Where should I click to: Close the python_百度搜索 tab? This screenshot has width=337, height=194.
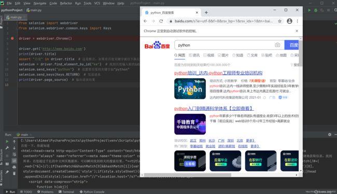(197, 12)
